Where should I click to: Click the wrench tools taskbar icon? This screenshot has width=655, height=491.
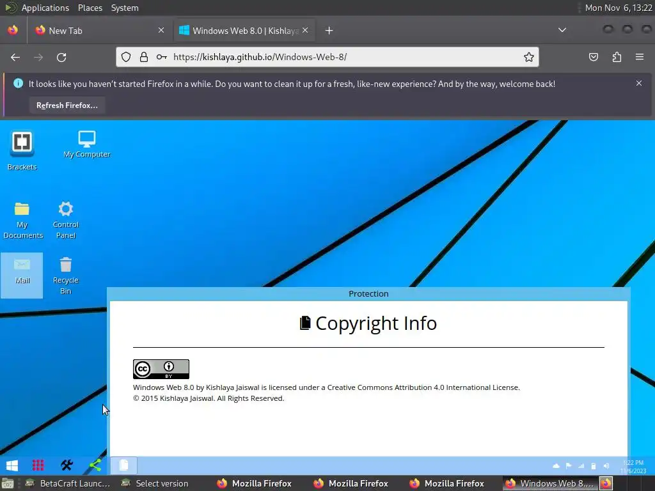(67, 465)
